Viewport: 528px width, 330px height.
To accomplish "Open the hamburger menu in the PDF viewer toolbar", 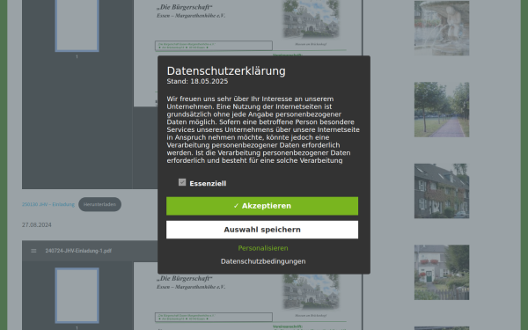I will [x=33, y=251].
